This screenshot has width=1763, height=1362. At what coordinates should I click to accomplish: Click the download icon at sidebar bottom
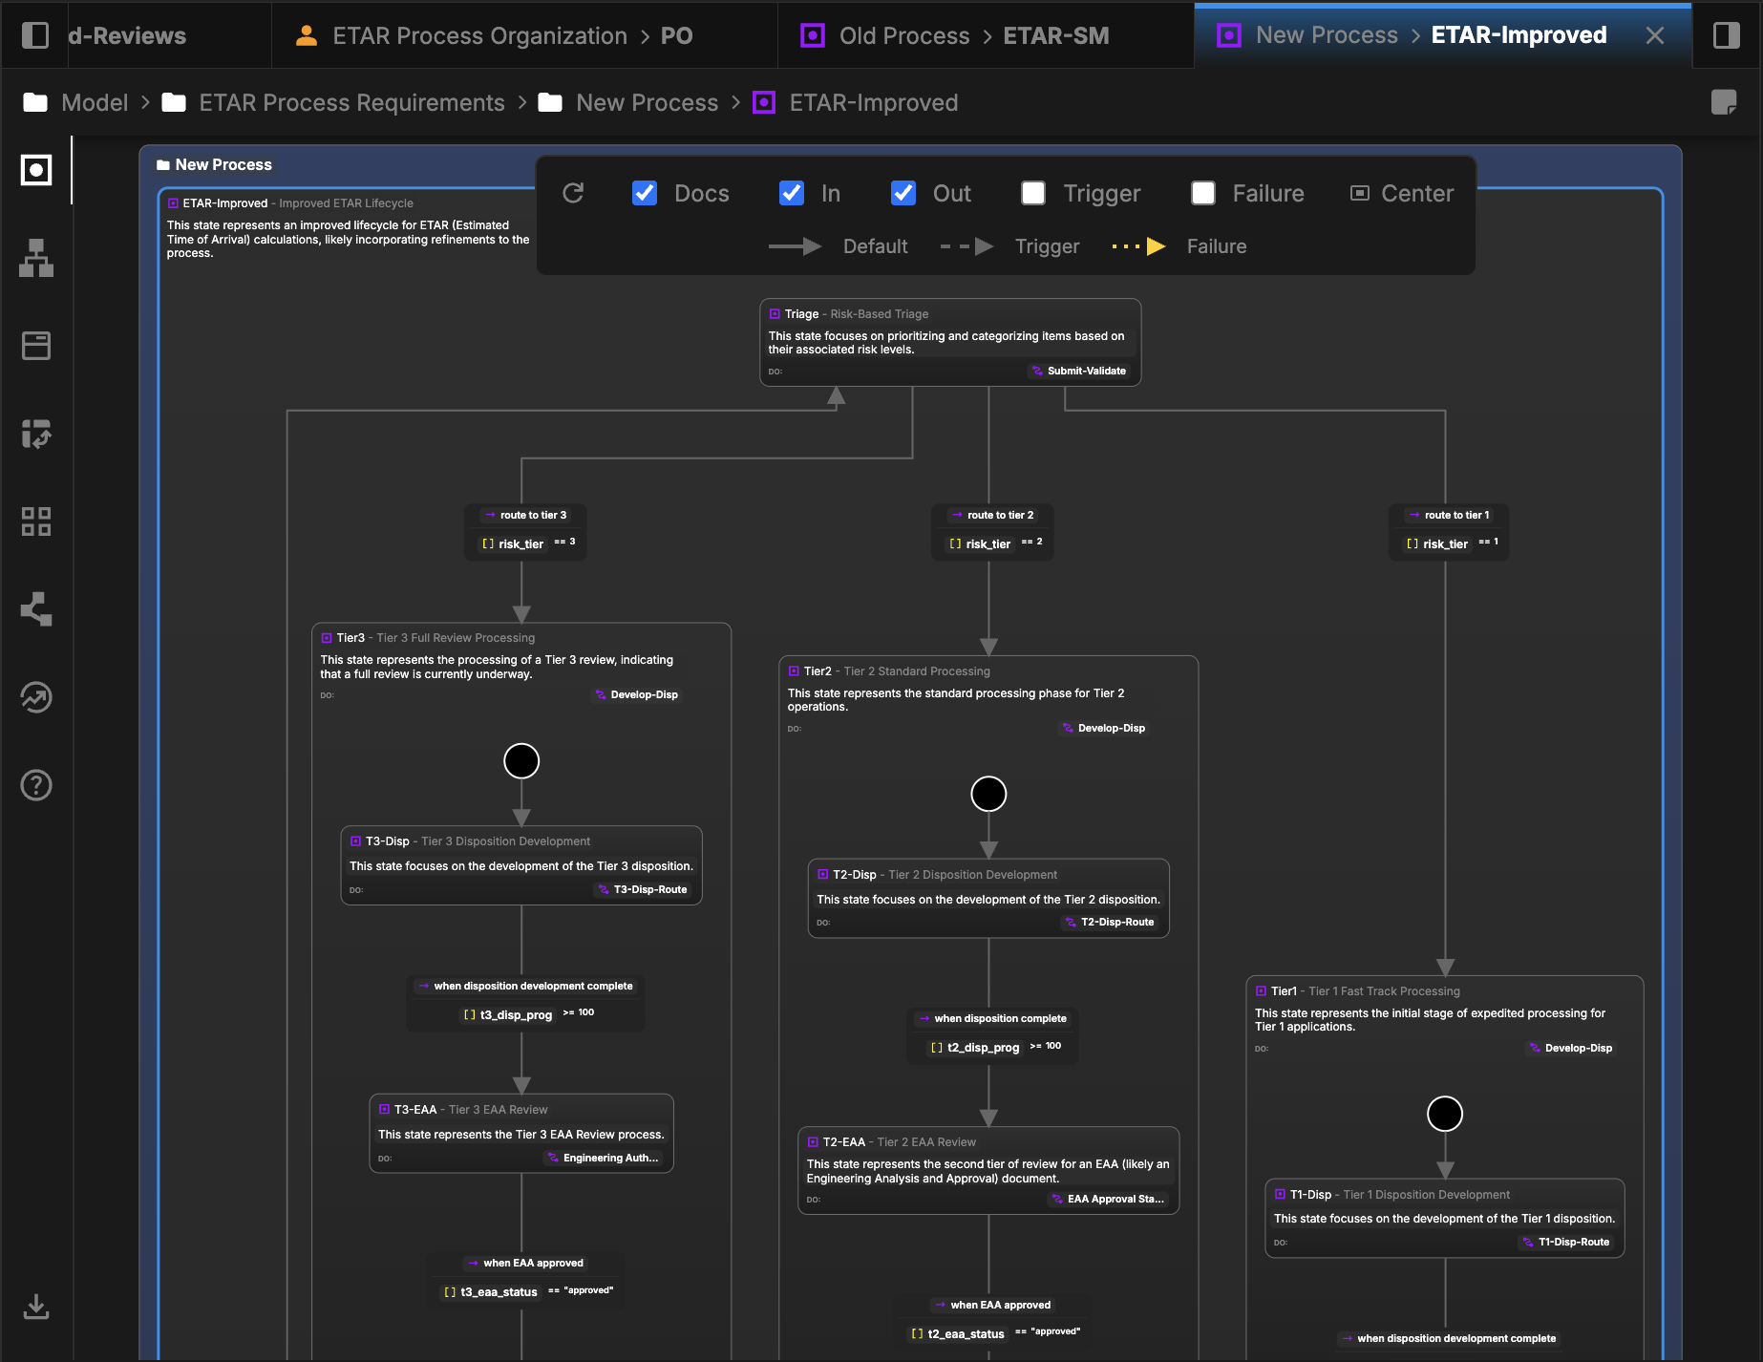35,1308
